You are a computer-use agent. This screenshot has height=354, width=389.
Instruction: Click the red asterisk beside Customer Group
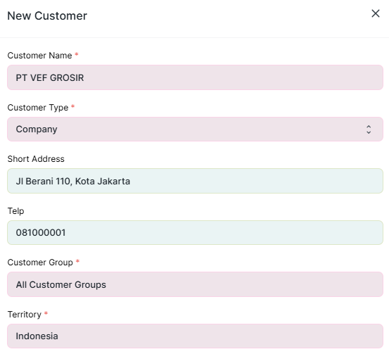[x=77, y=261]
